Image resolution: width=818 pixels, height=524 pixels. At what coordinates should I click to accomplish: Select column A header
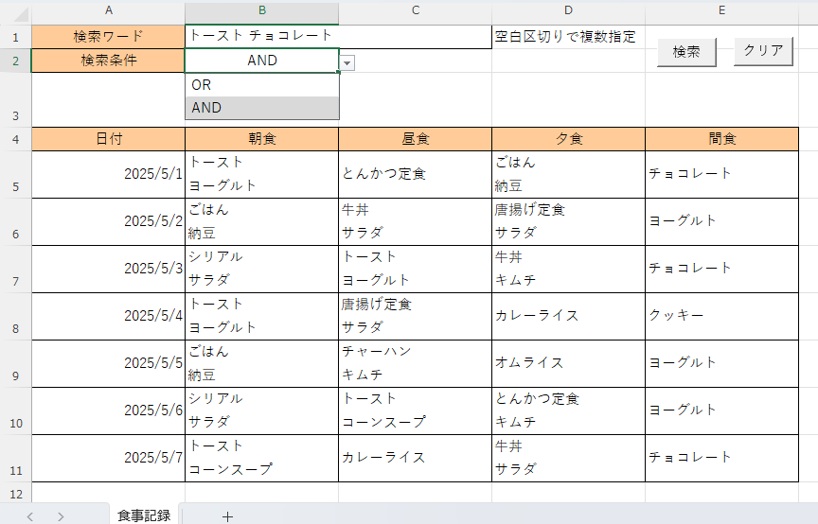(x=109, y=10)
